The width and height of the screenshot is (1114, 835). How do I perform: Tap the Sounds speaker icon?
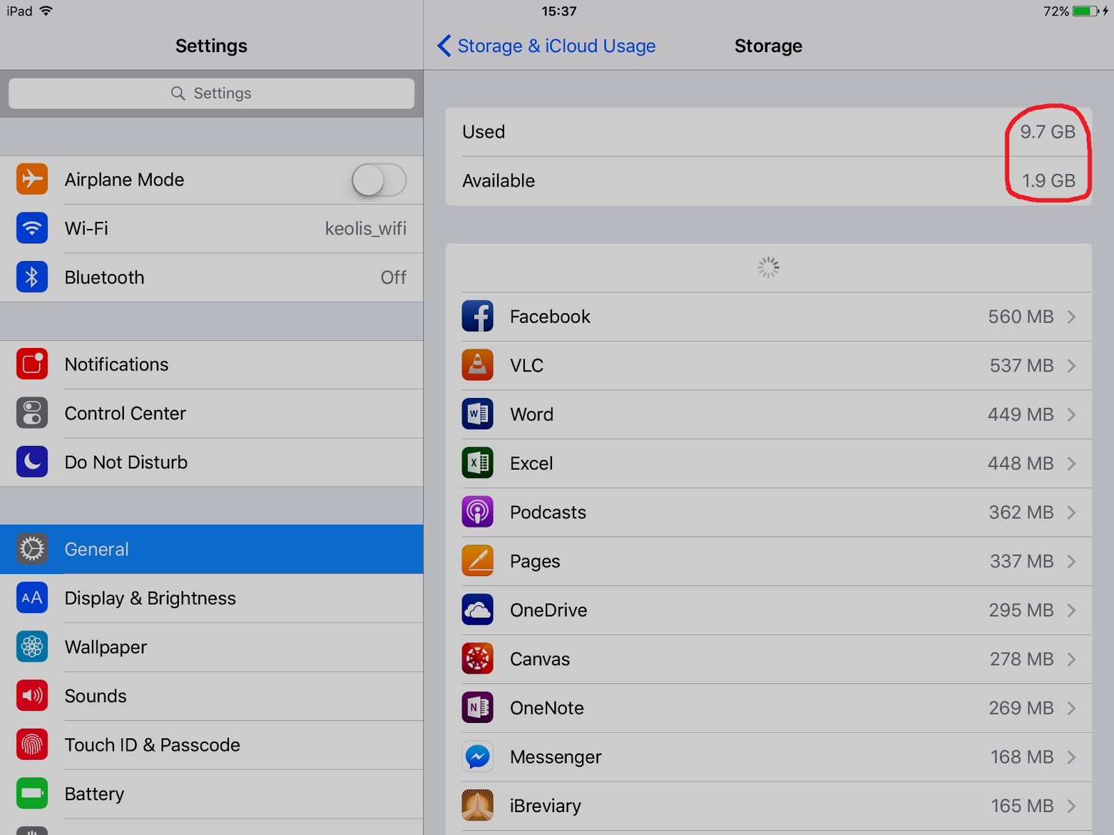[32, 696]
